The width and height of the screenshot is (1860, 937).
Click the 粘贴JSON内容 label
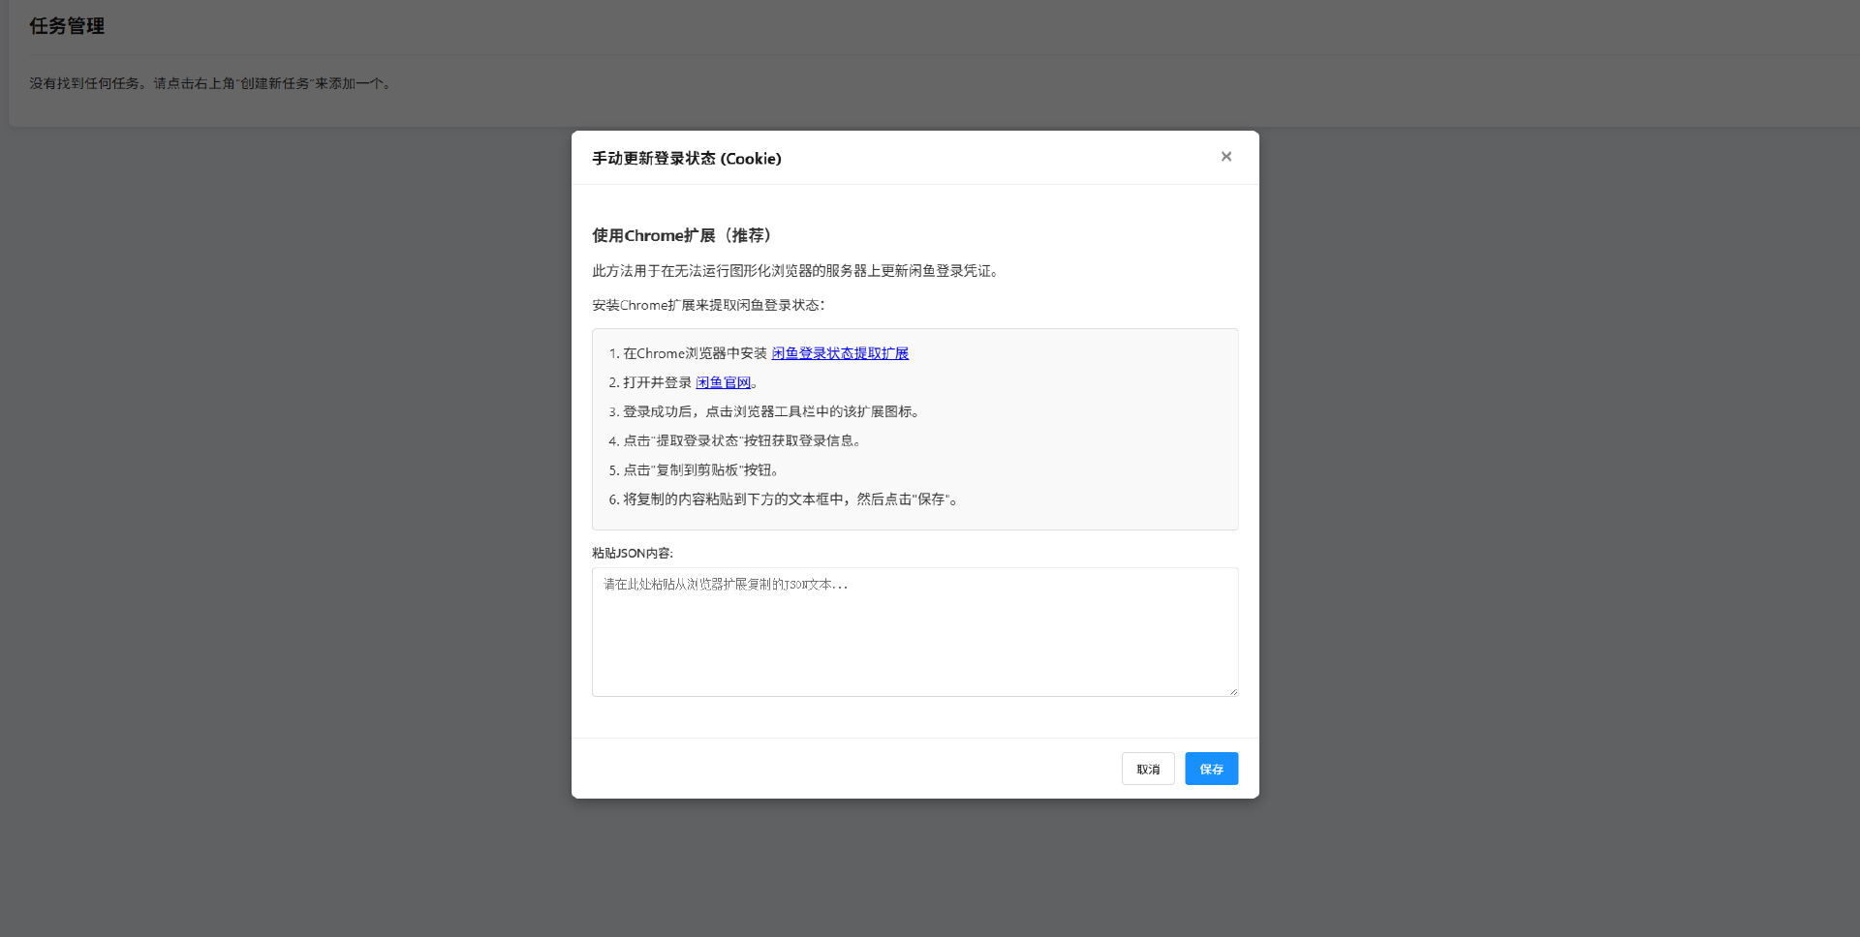[x=633, y=553]
